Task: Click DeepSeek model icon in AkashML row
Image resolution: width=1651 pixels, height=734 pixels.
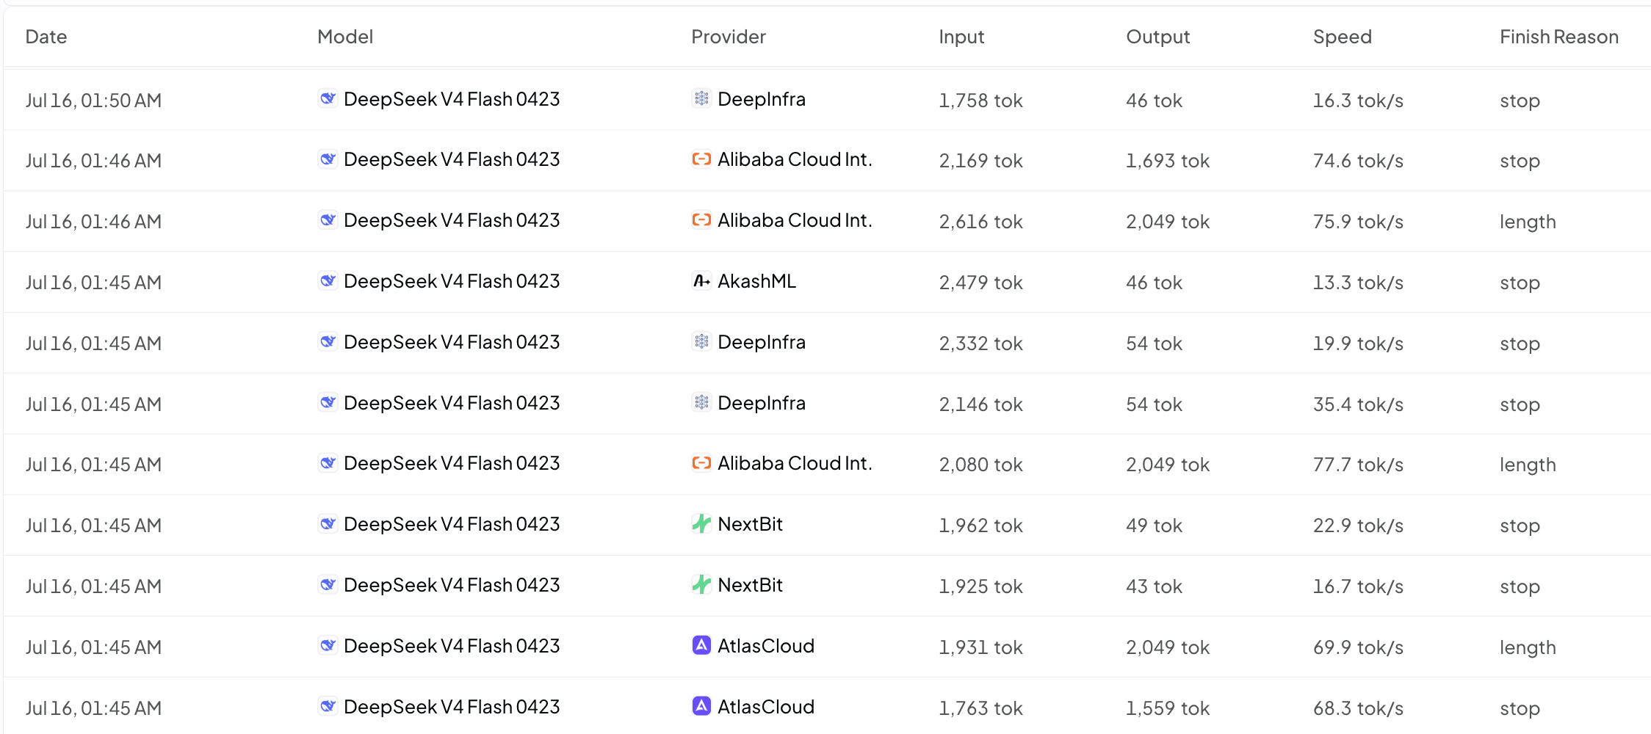Action: pyautogui.click(x=328, y=281)
